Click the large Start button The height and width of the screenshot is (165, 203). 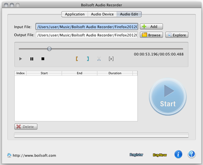168,97
